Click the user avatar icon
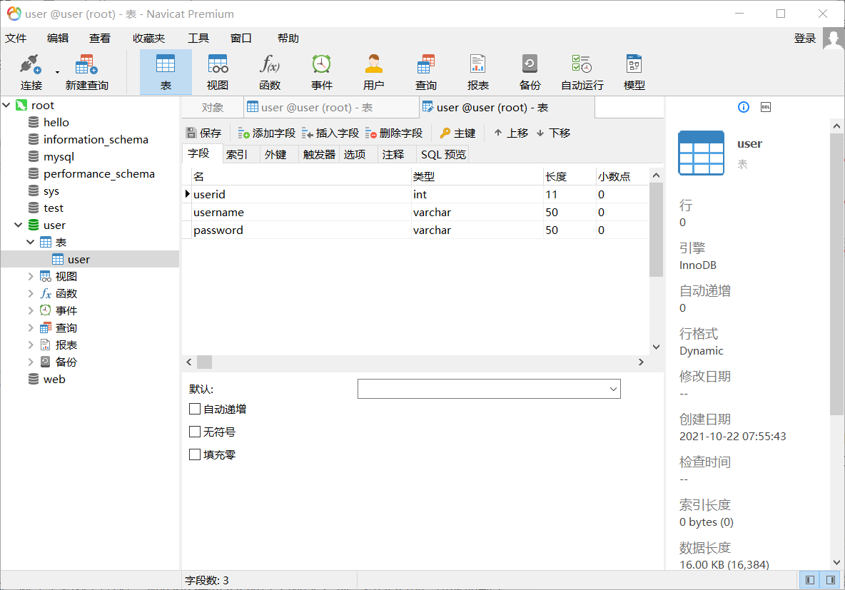845x590 pixels. point(834,39)
